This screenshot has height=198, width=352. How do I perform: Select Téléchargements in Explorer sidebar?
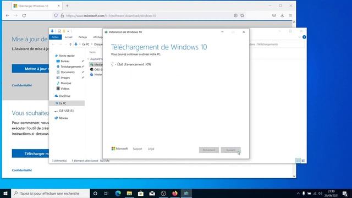[70, 67]
